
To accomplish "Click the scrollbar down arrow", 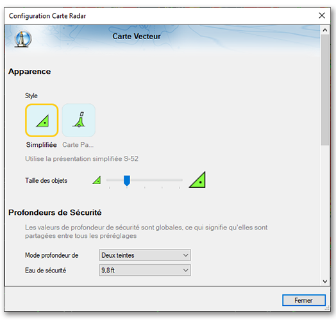I will (x=325, y=282).
